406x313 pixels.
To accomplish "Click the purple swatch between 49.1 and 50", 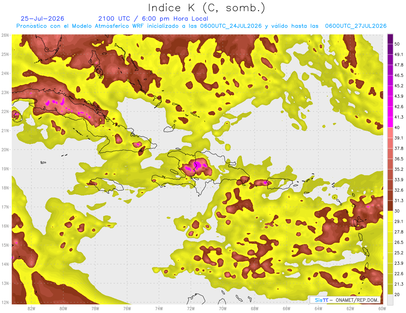I will coord(390,49).
